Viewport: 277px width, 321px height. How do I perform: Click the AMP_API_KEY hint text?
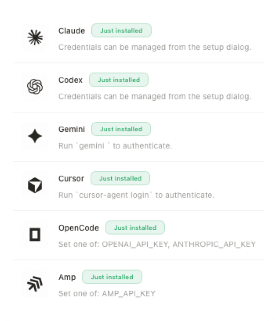click(107, 294)
